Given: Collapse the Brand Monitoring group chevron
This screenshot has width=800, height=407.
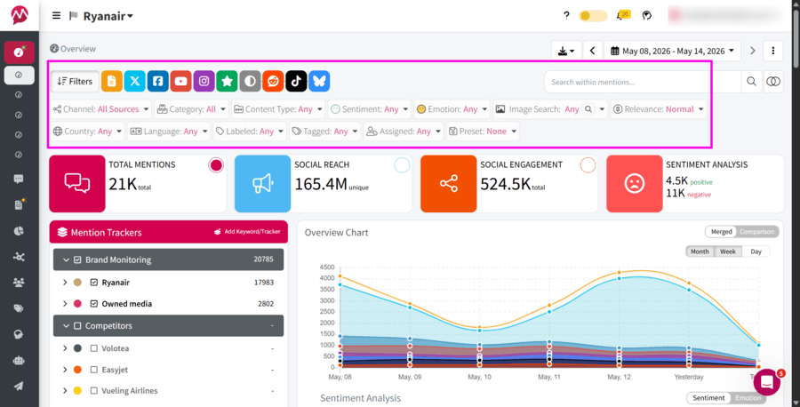Looking at the screenshot, I should click(x=66, y=259).
